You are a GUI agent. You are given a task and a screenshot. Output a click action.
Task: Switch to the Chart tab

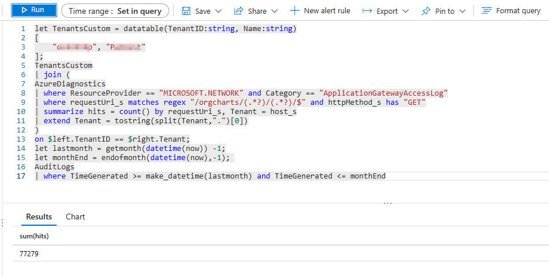75,217
